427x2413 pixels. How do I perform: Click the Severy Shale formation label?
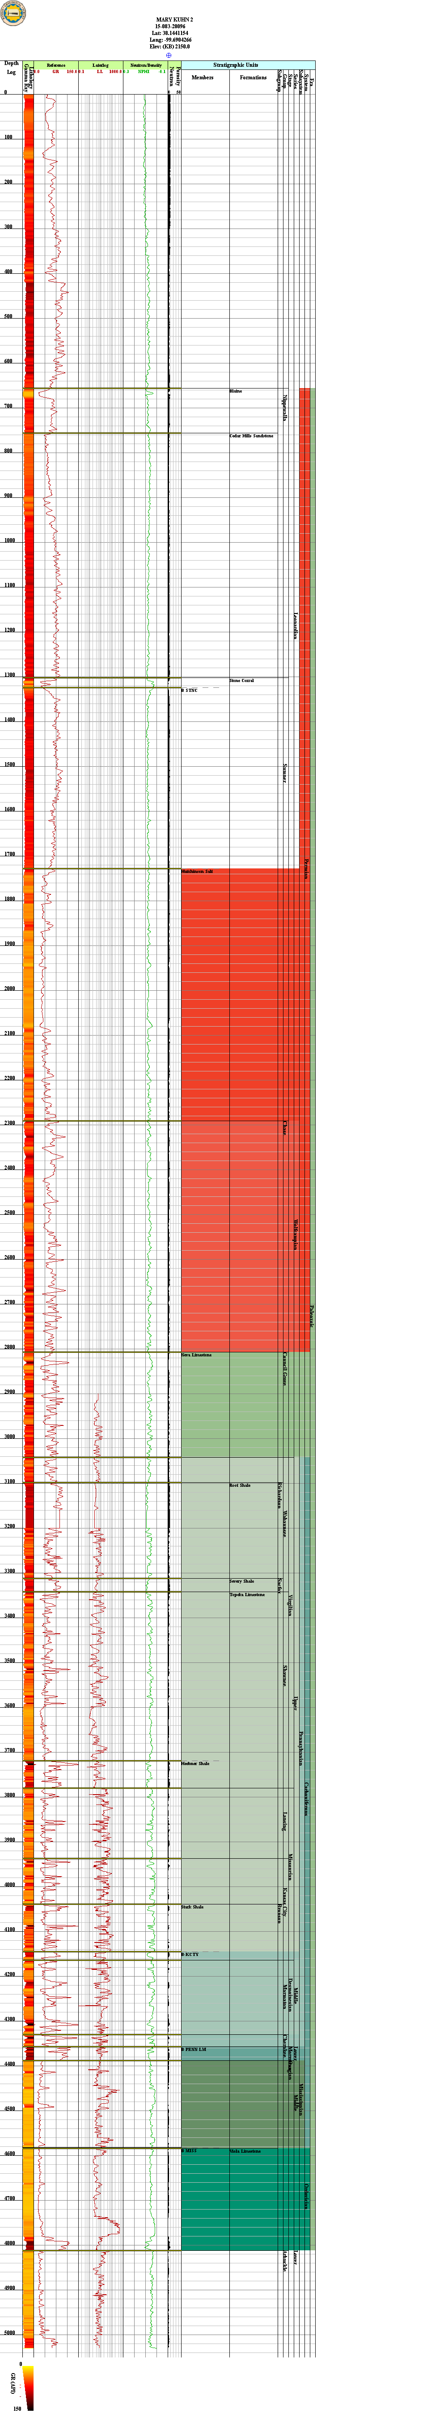242,1581
